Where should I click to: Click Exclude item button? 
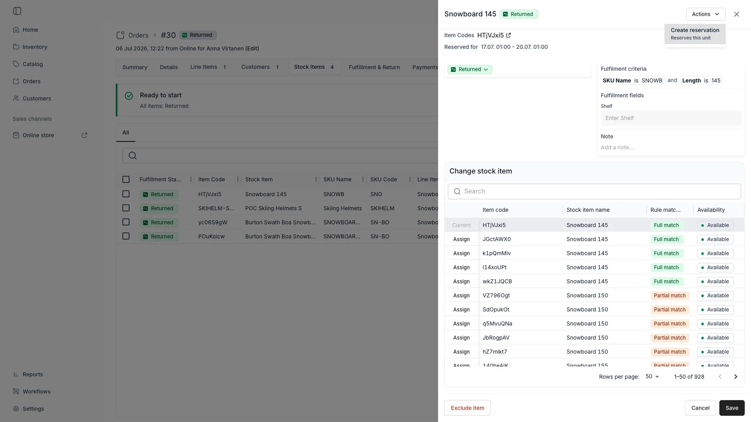pos(467,408)
